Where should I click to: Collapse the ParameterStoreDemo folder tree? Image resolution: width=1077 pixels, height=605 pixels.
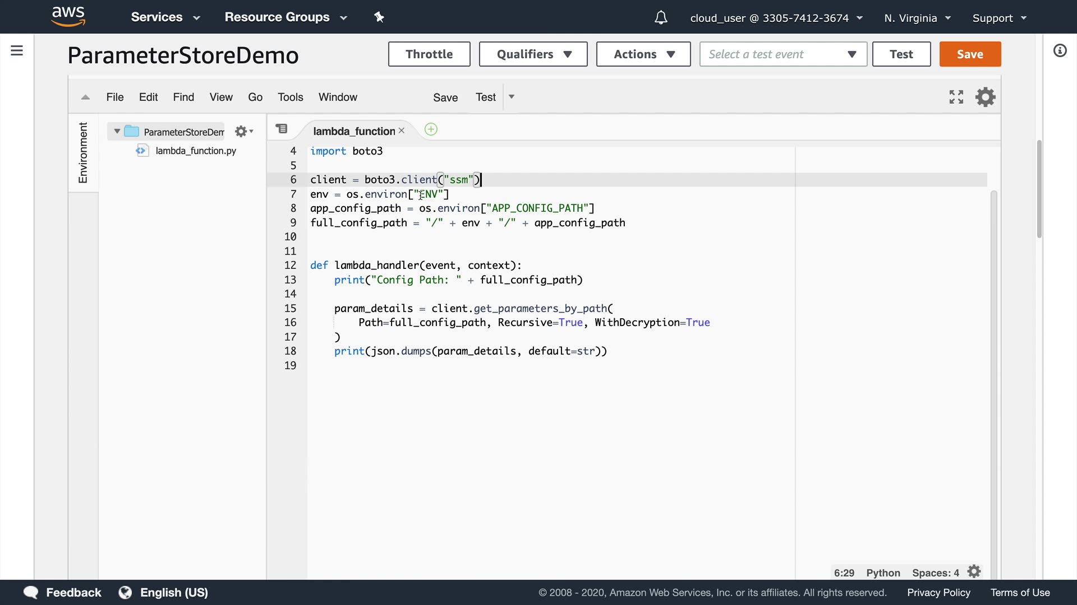117,132
